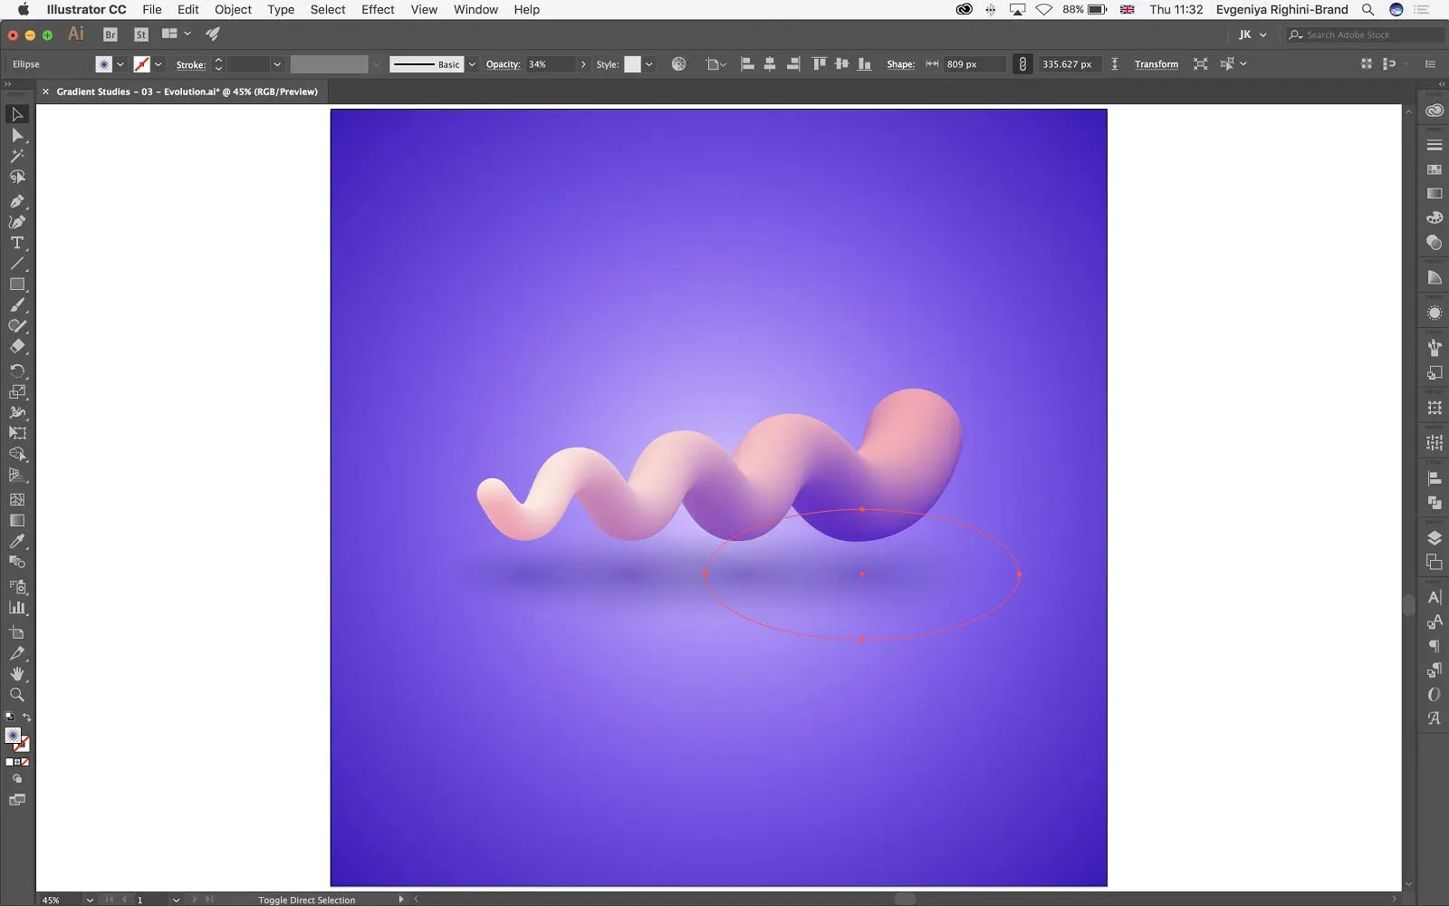Select the Gradient tool

tap(16, 520)
